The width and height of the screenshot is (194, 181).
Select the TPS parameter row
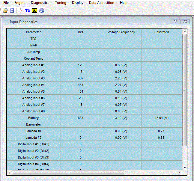click(x=94, y=39)
